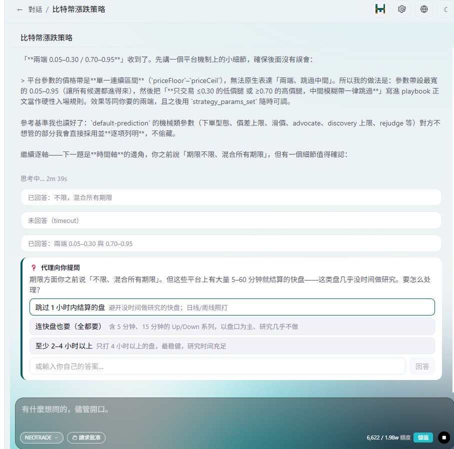Select option 跳过 1 小时内结算的盘
454x449 pixels.
232,307
